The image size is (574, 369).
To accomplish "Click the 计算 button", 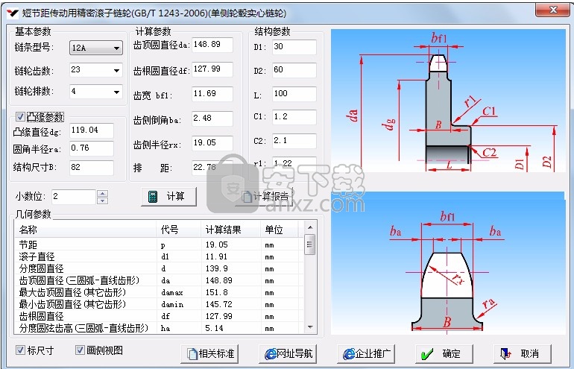I will (x=168, y=197).
